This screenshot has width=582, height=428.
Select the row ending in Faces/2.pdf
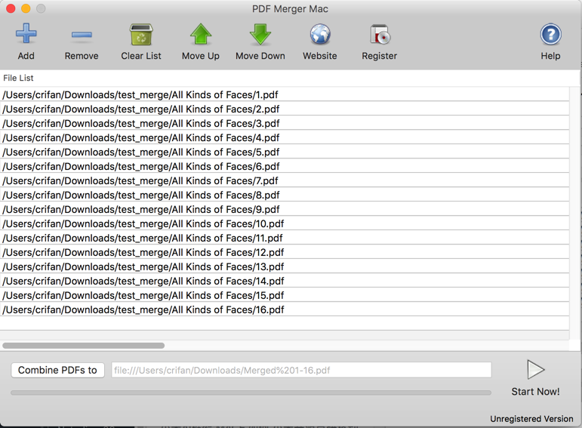tap(285, 109)
